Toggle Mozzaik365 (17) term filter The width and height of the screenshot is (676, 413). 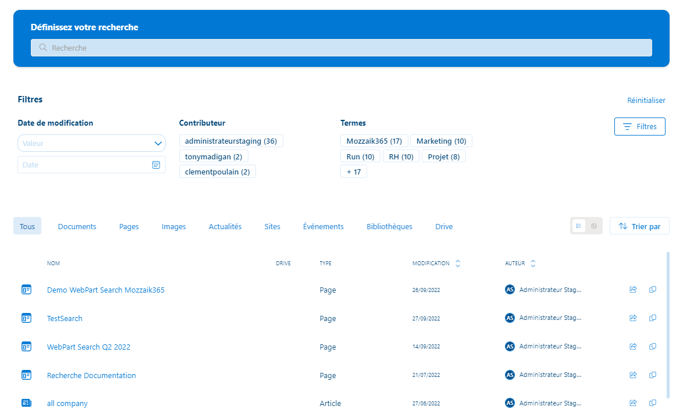pos(374,141)
